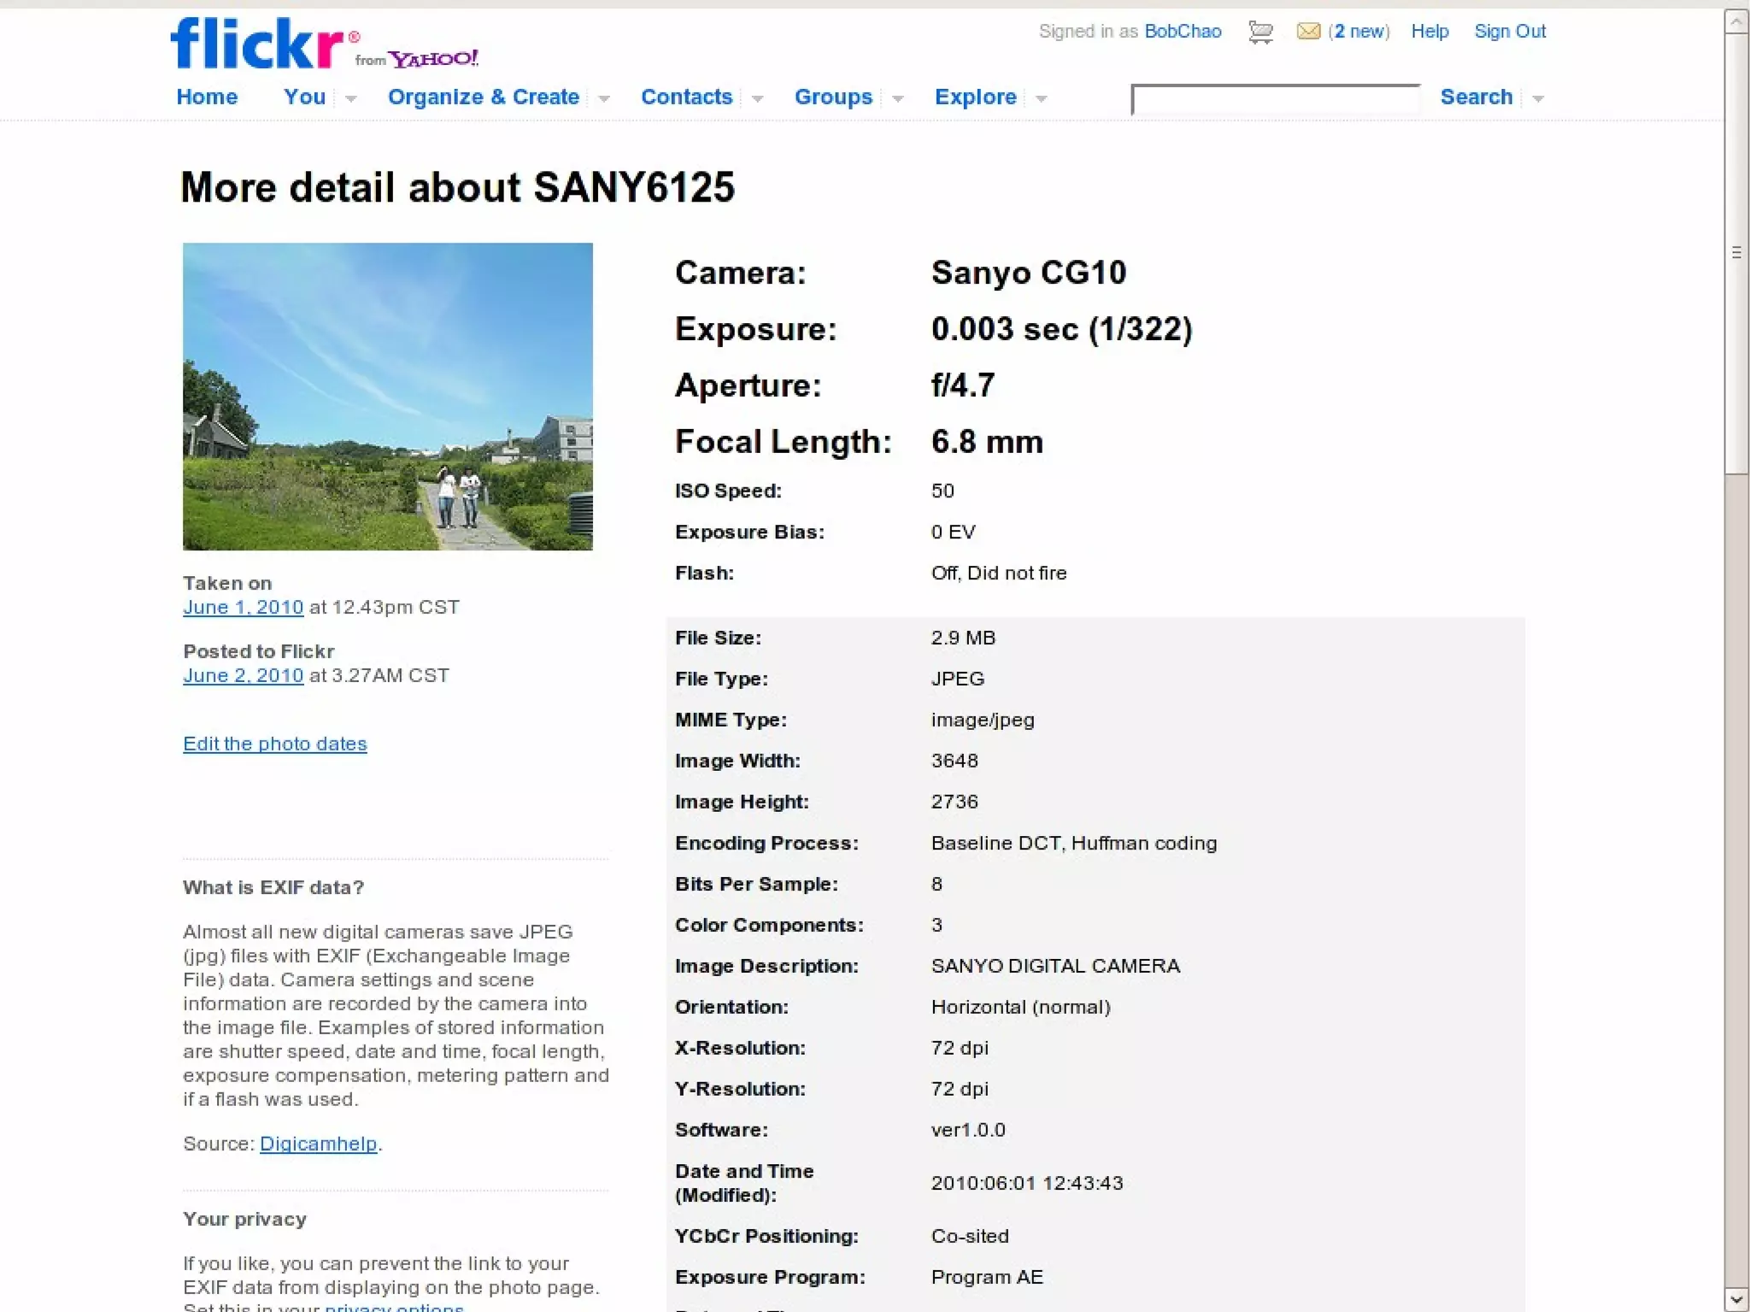Click the mail envelope icon
Image resolution: width=1750 pixels, height=1312 pixels.
point(1307,32)
